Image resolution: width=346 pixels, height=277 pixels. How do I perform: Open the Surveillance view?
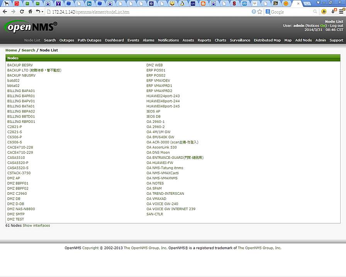(x=240, y=40)
